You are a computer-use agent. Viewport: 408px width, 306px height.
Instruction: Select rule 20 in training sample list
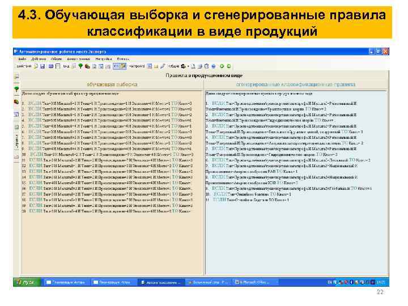106,211
